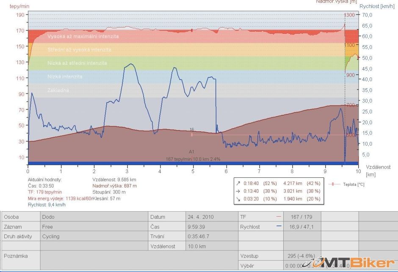The width and height of the screenshot is (398, 272).
Task: Click the A1 lap summary label
Action: click(192, 151)
